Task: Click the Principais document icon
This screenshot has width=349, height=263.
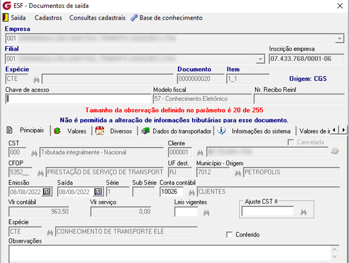Action: (10, 130)
